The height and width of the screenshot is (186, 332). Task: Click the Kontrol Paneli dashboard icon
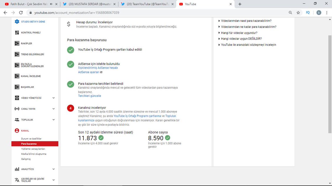(x=17, y=33)
